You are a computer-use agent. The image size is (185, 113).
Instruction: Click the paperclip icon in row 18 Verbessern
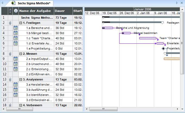coord(10,105)
